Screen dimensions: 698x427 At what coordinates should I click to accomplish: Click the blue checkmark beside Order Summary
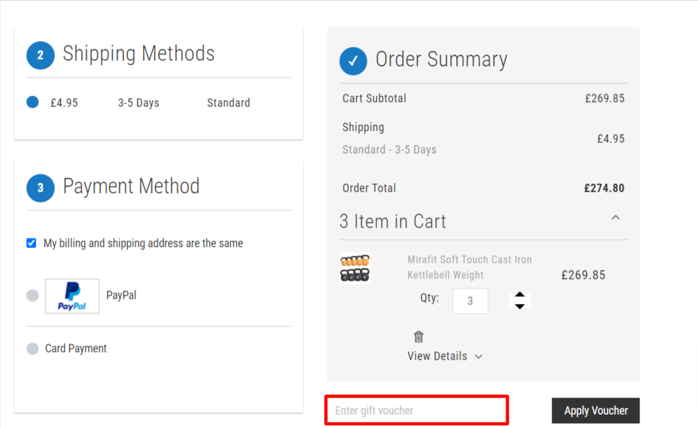[x=353, y=61]
